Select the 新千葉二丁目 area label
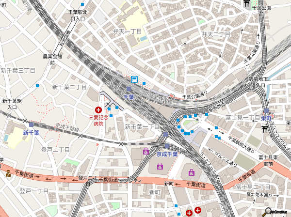The height and width of the screenshot is (217, 291). 69,87
